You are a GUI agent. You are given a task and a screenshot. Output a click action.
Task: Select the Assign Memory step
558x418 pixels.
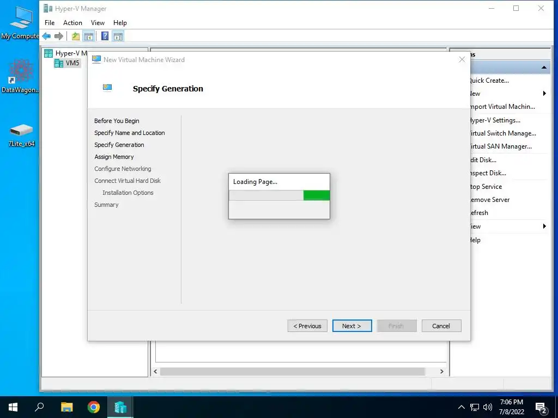tap(114, 157)
